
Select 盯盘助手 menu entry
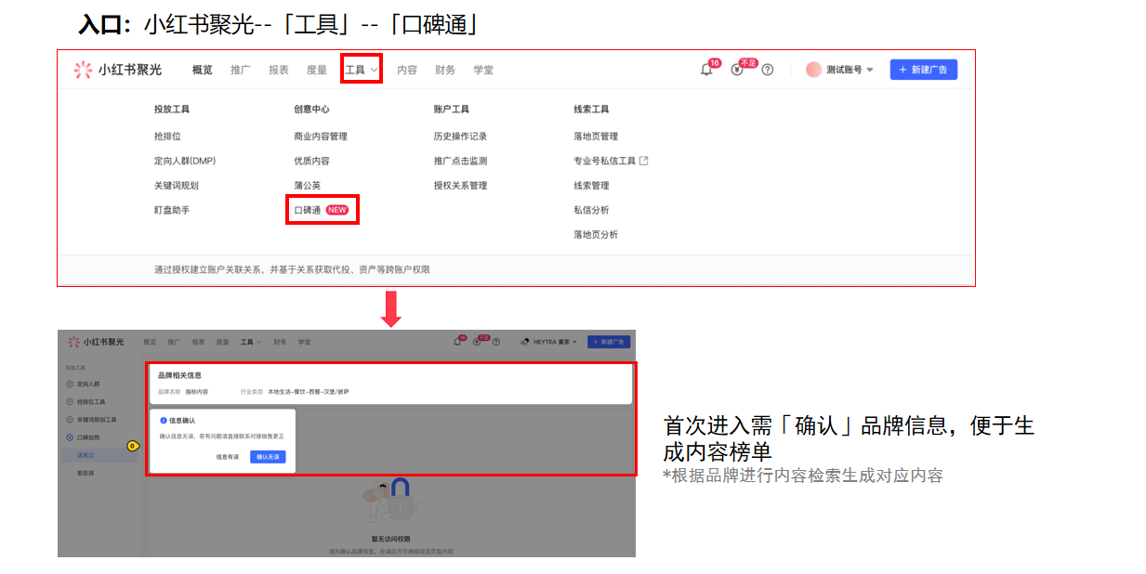(x=172, y=210)
